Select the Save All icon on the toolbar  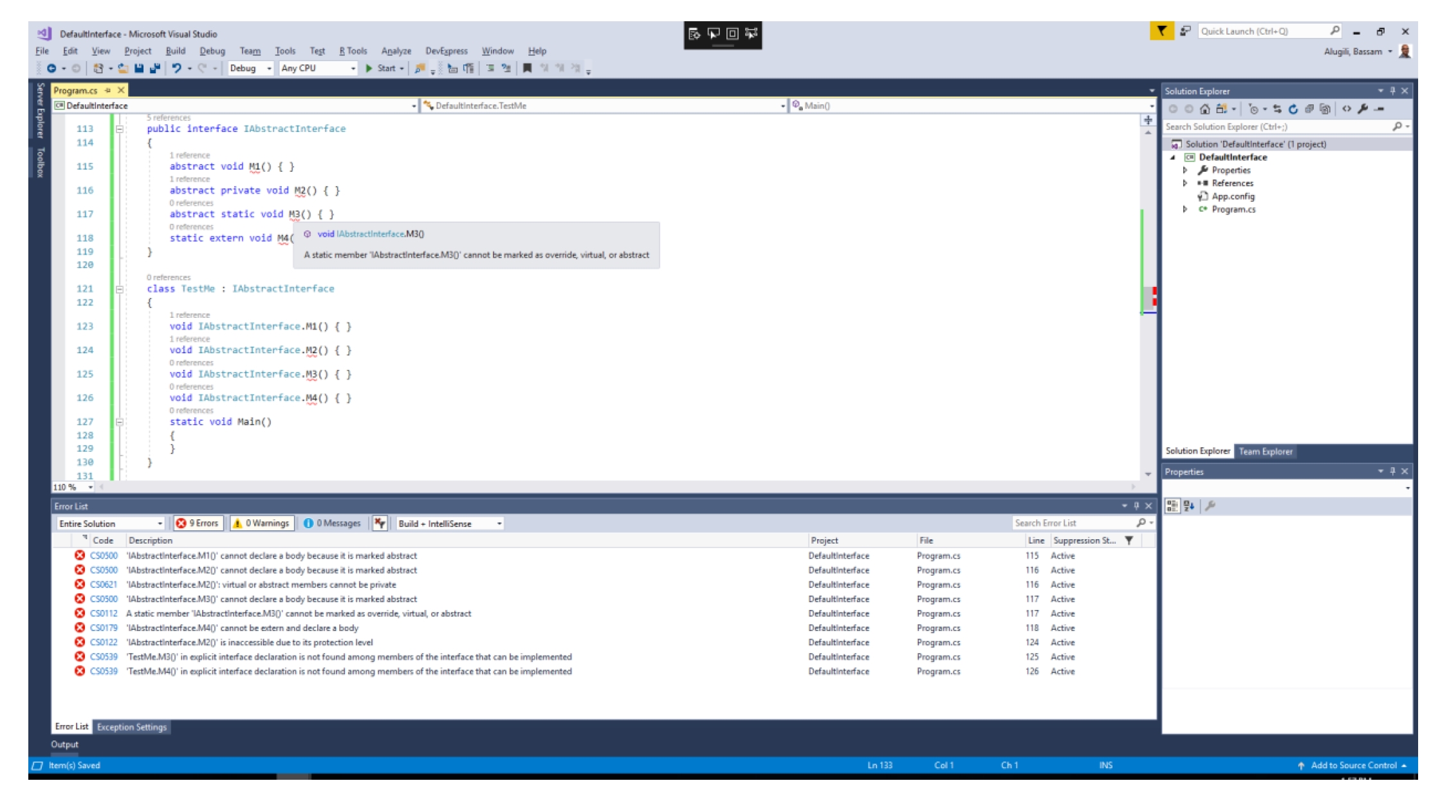[x=156, y=69]
